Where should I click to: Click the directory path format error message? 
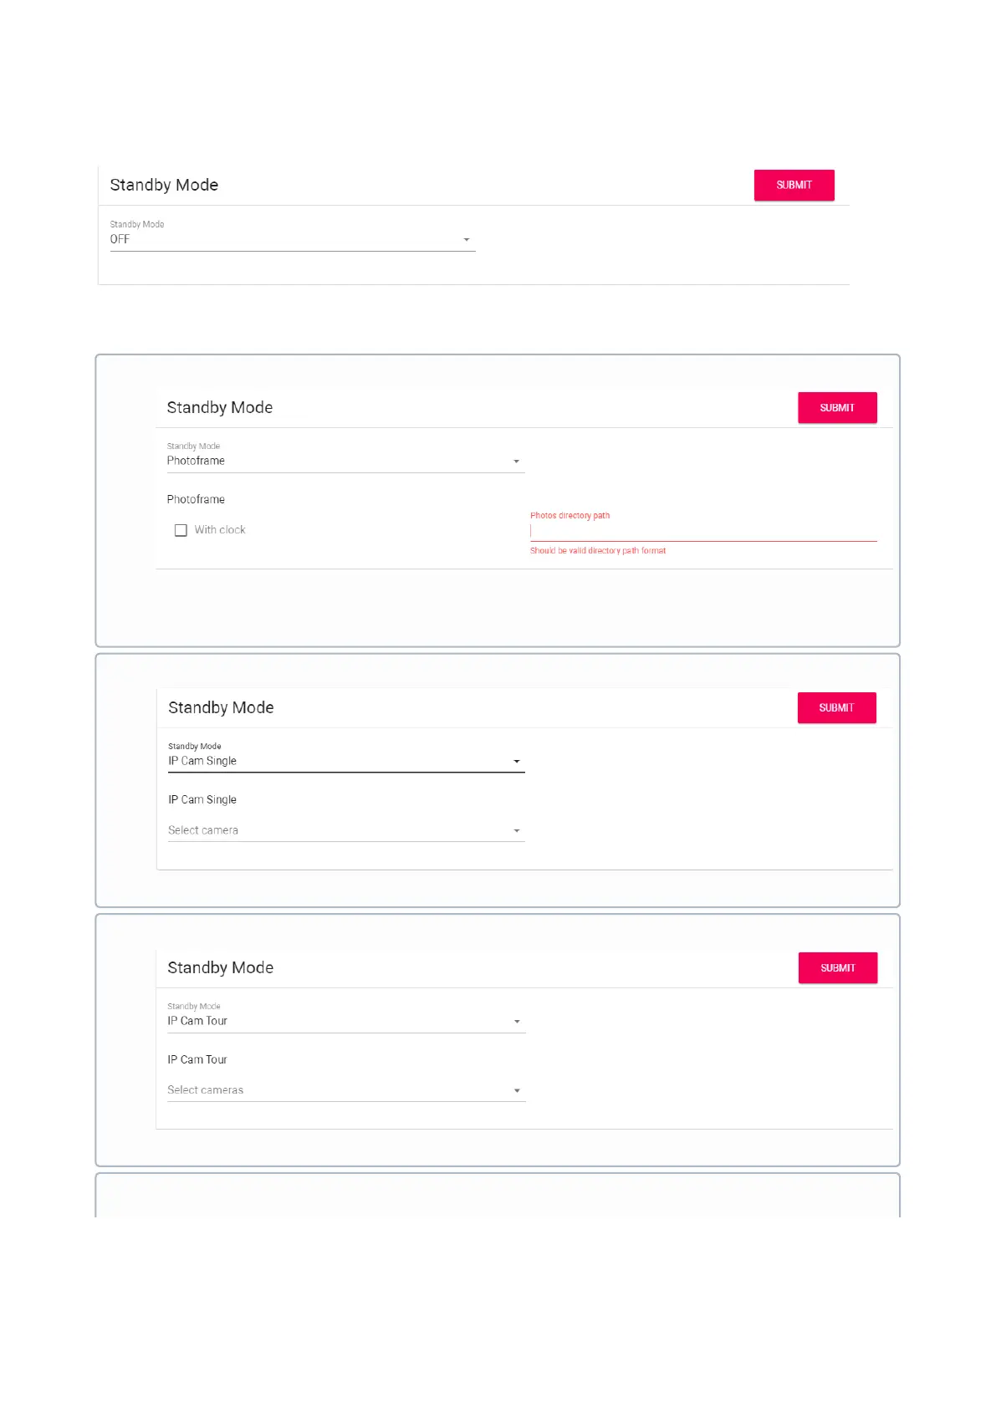pos(598,551)
